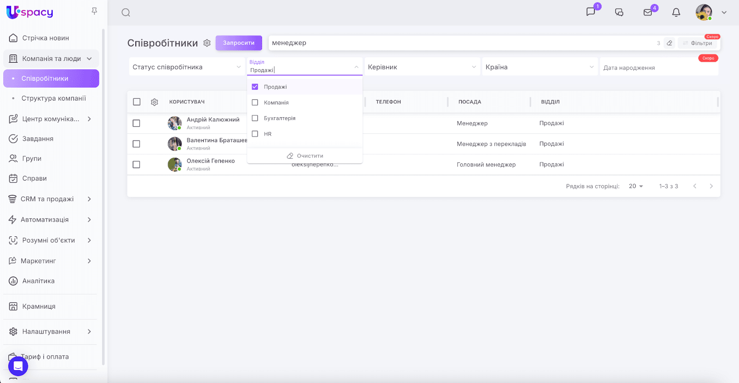The width and height of the screenshot is (739, 383).
Task: Click the pin sidebar icon
Action: pyautogui.click(x=94, y=11)
